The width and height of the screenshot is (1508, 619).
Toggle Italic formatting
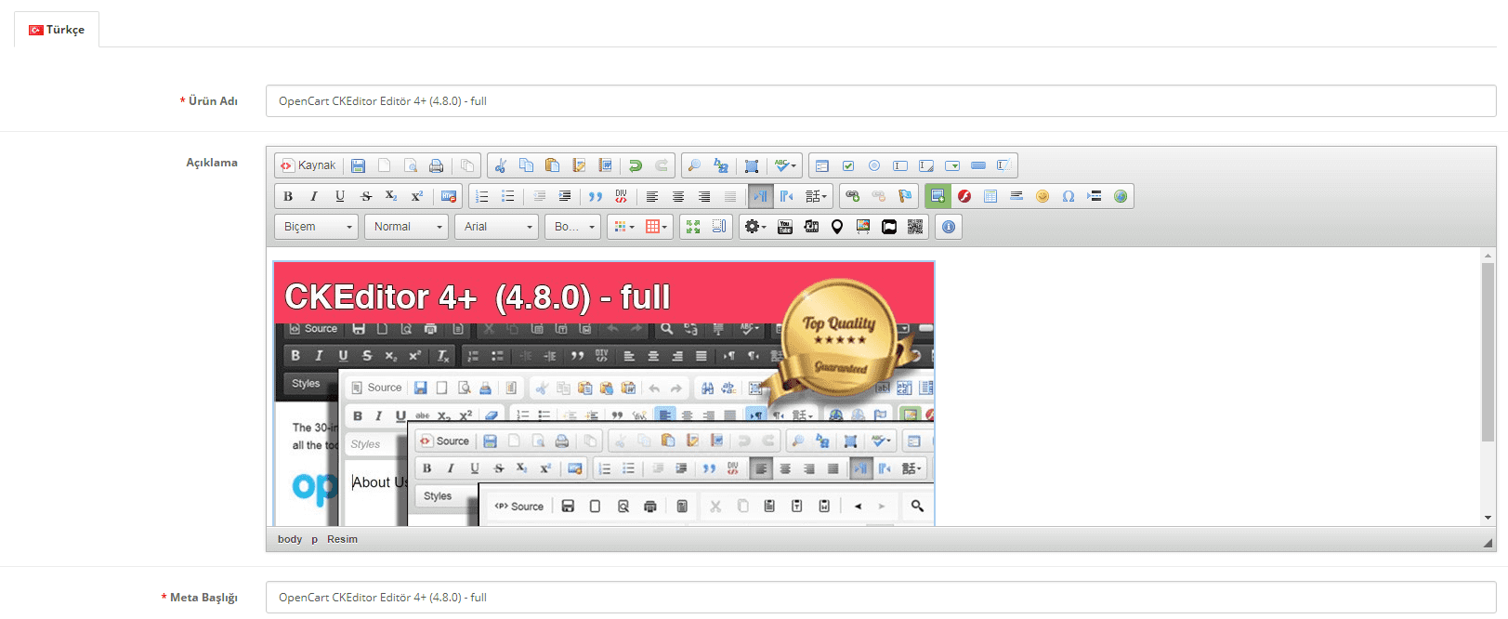pyautogui.click(x=314, y=196)
